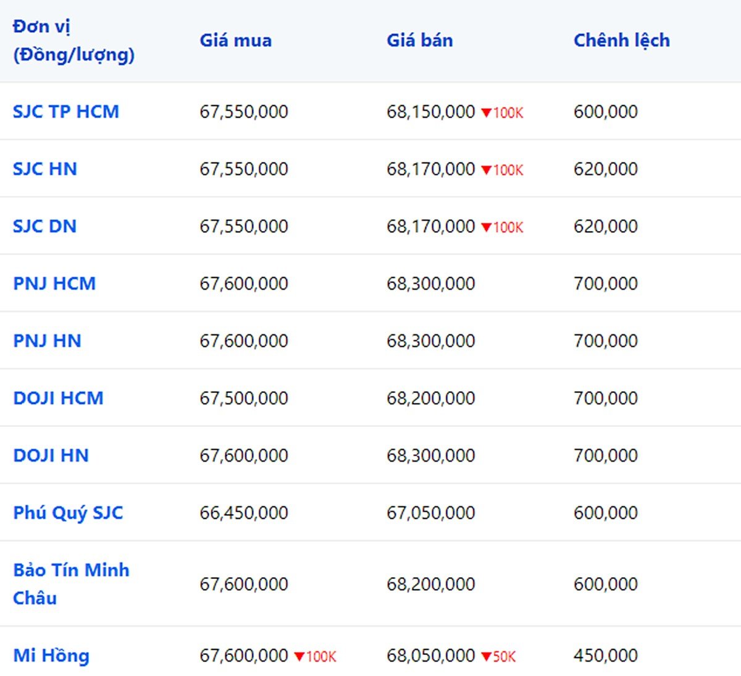741x676 pixels.
Task: Select Mi Hồng sell price 68,050,000
Action: coord(431,656)
